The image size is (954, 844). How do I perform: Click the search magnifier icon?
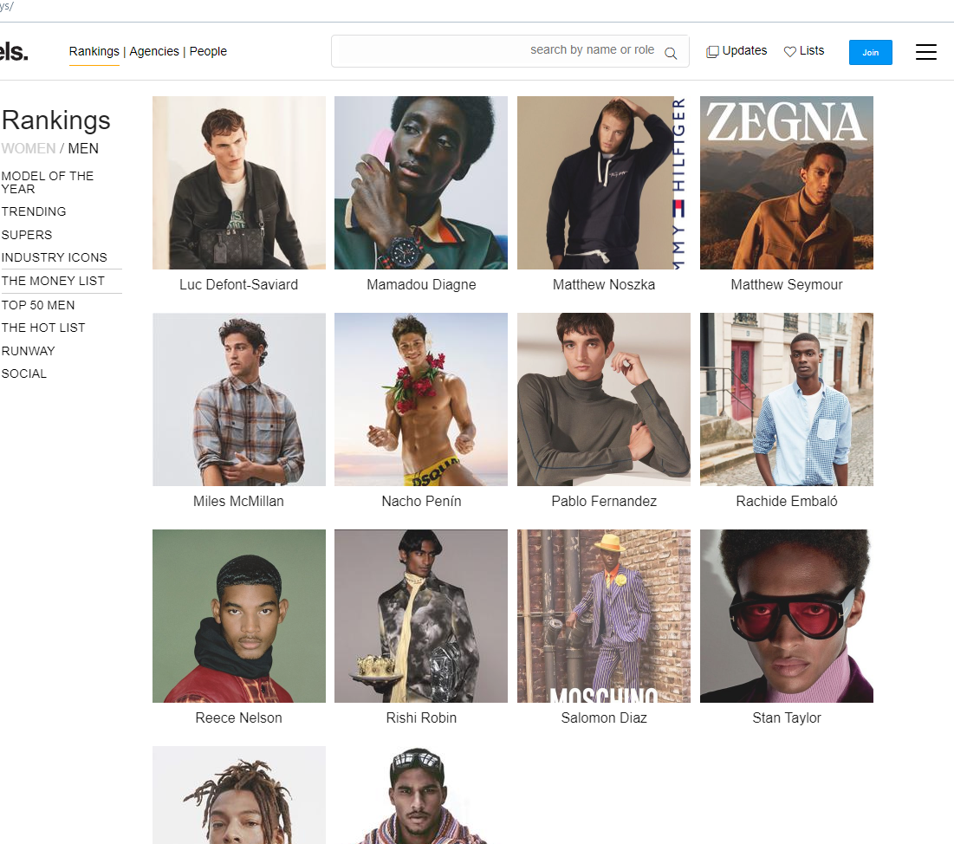coord(671,53)
